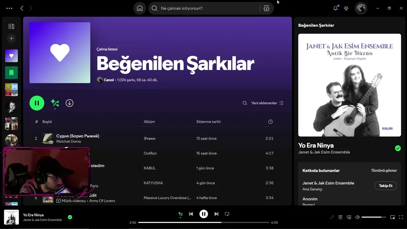
Task: Sort by the Albüm column header
Action: coord(149,121)
